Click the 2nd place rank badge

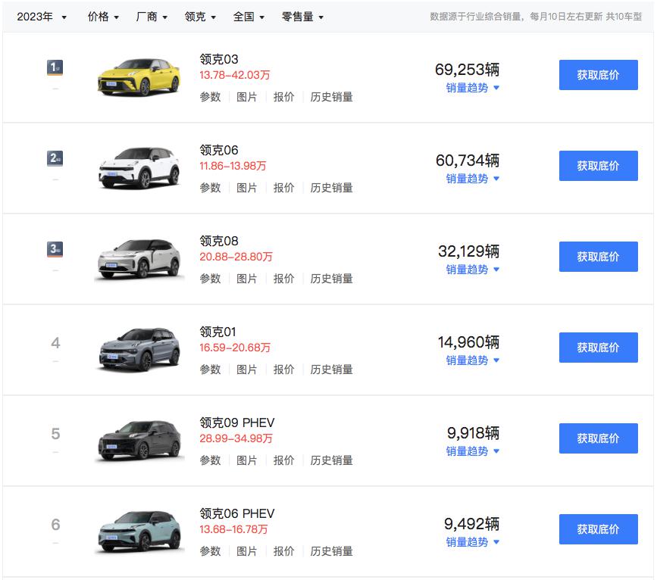[55, 159]
